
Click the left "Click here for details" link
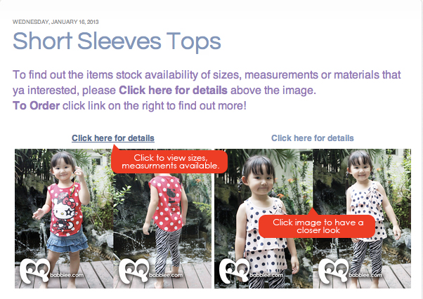113,138
